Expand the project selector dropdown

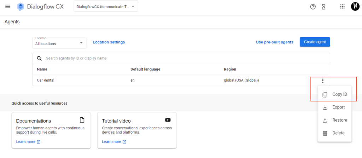pyautogui.click(x=106, y=6)
